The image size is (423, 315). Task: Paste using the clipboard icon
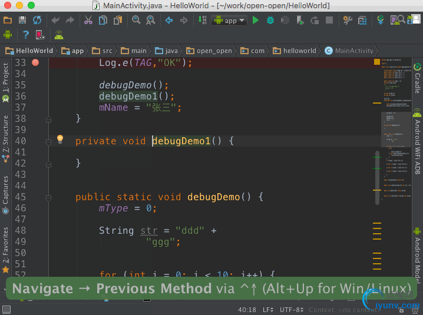pyautogui.click(x=118, y=20)
